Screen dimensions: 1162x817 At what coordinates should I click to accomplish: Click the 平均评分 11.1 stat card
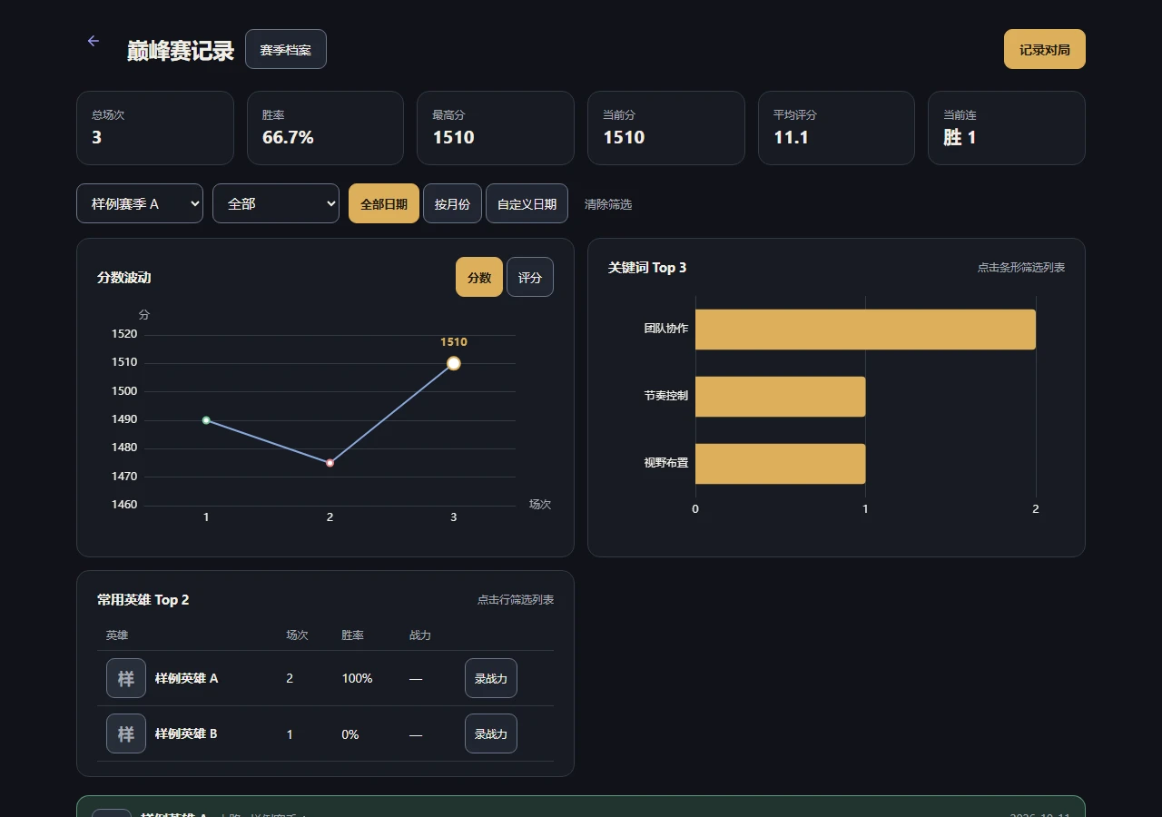pyautogui.click(x=836, y=128)
